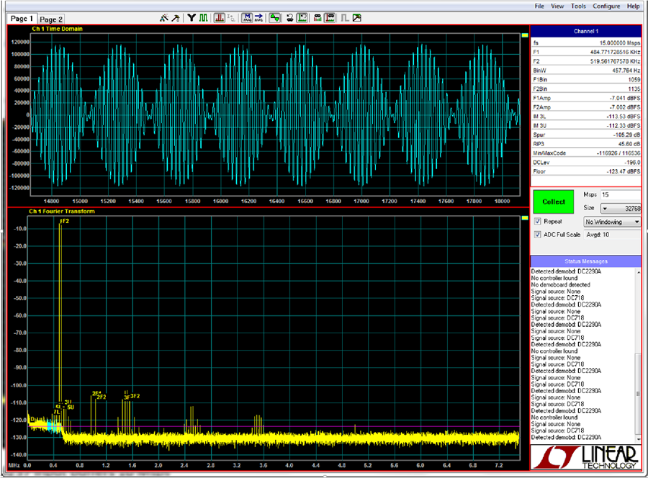Click the F2 peak marker label
The width and height of the screenshot is (648, 478).
pos(65,222)
